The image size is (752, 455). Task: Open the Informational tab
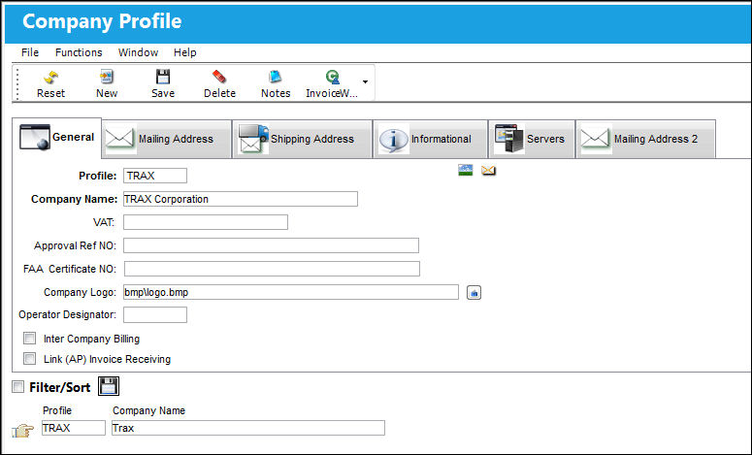(x=430, y=139)
